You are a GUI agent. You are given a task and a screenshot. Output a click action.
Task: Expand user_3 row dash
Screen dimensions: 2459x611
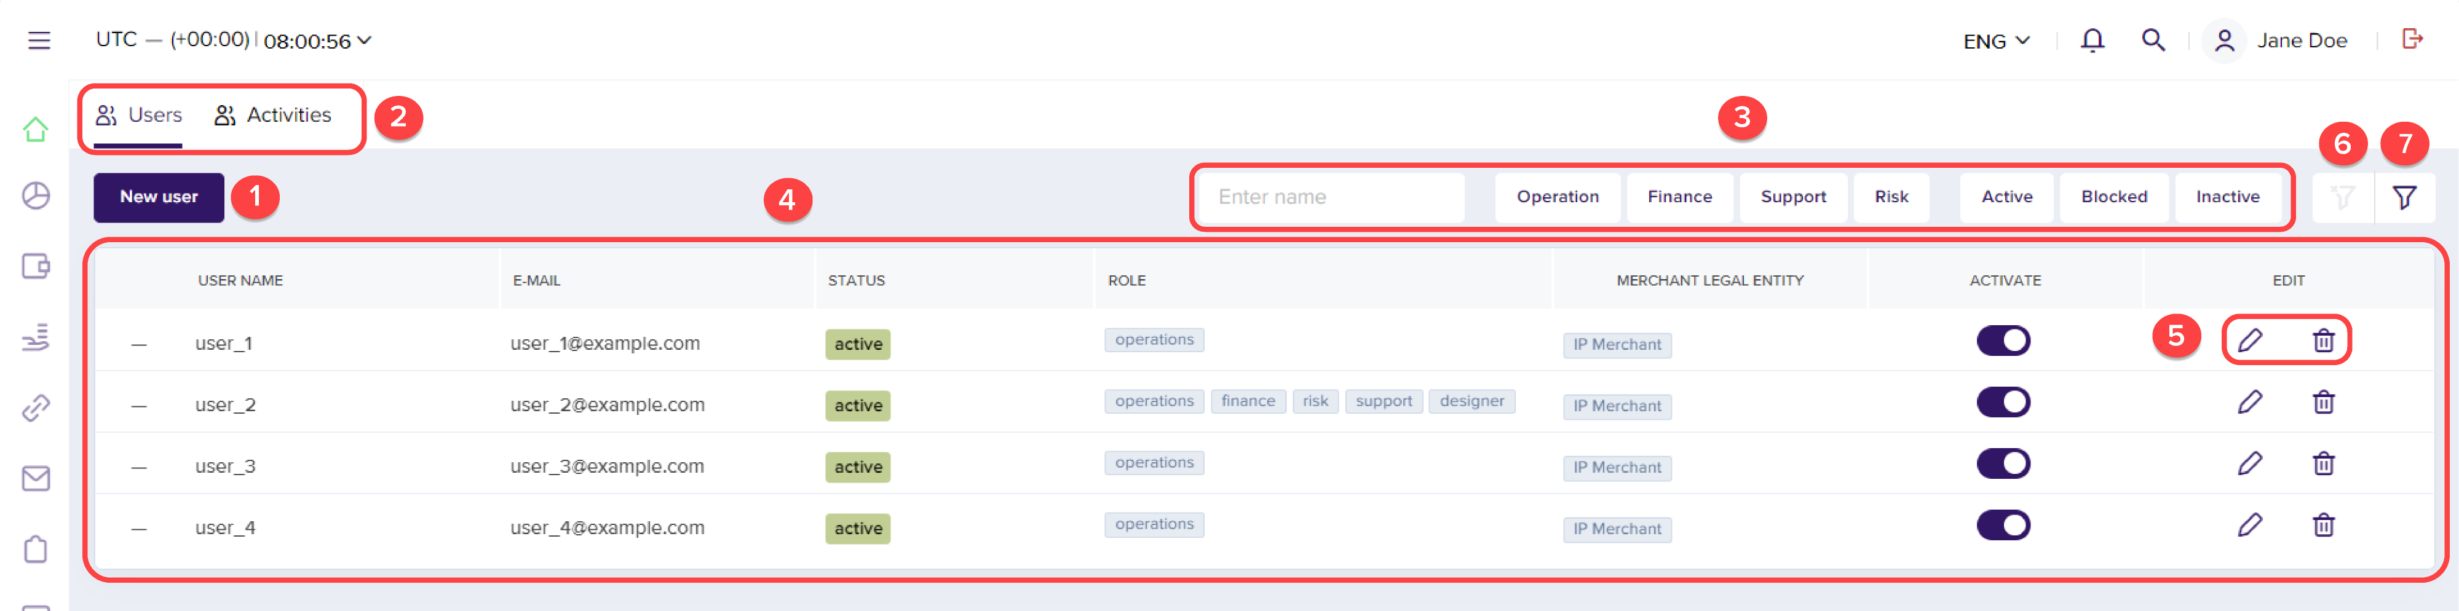tap(140, 467)
